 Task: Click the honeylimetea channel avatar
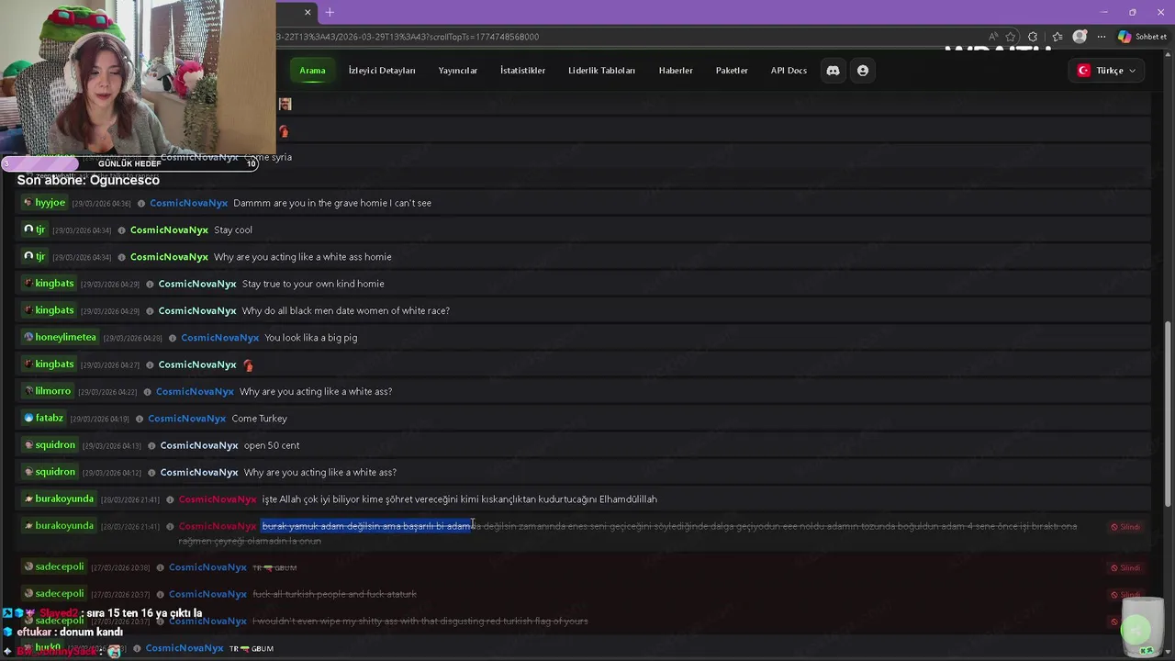(x=28, y=337)
